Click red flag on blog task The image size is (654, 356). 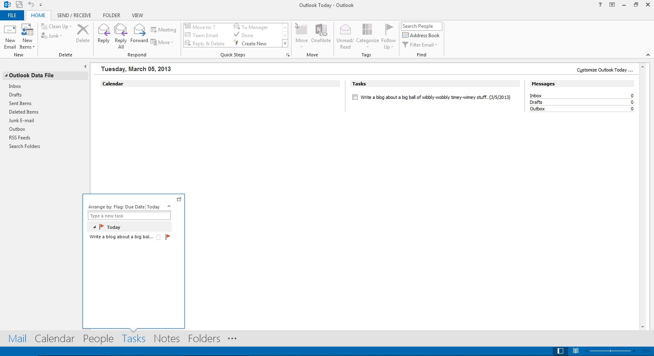pyautogui.click(x=168, y=237)
